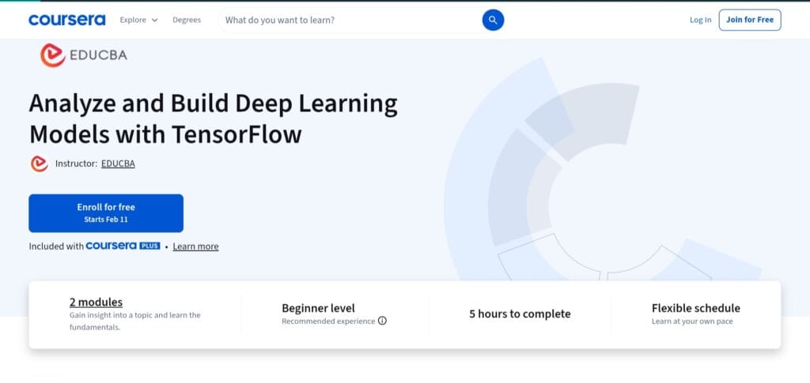Click the 'Beginner level' text
This screenshot has height=383, width=810.
pyautogui.click(x=318, y=308)
